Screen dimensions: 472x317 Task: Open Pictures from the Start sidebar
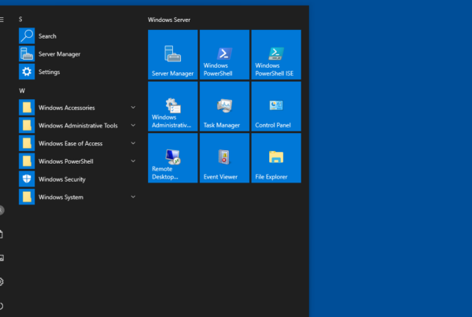[x=2, y=258]
